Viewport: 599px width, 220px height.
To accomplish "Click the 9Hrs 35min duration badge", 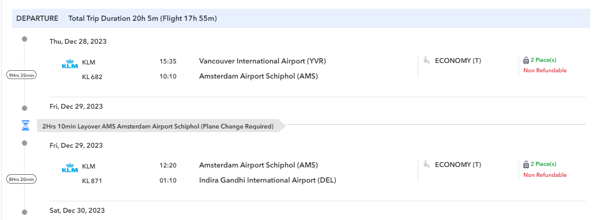I will point(21,75).
